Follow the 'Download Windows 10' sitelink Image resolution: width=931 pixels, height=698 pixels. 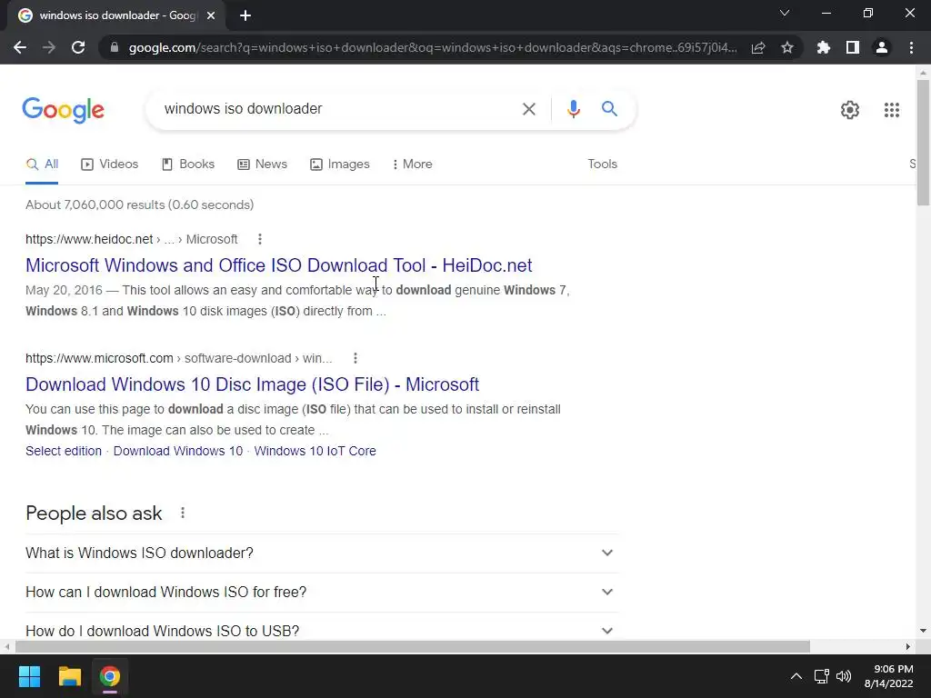(x=178, y=451)
